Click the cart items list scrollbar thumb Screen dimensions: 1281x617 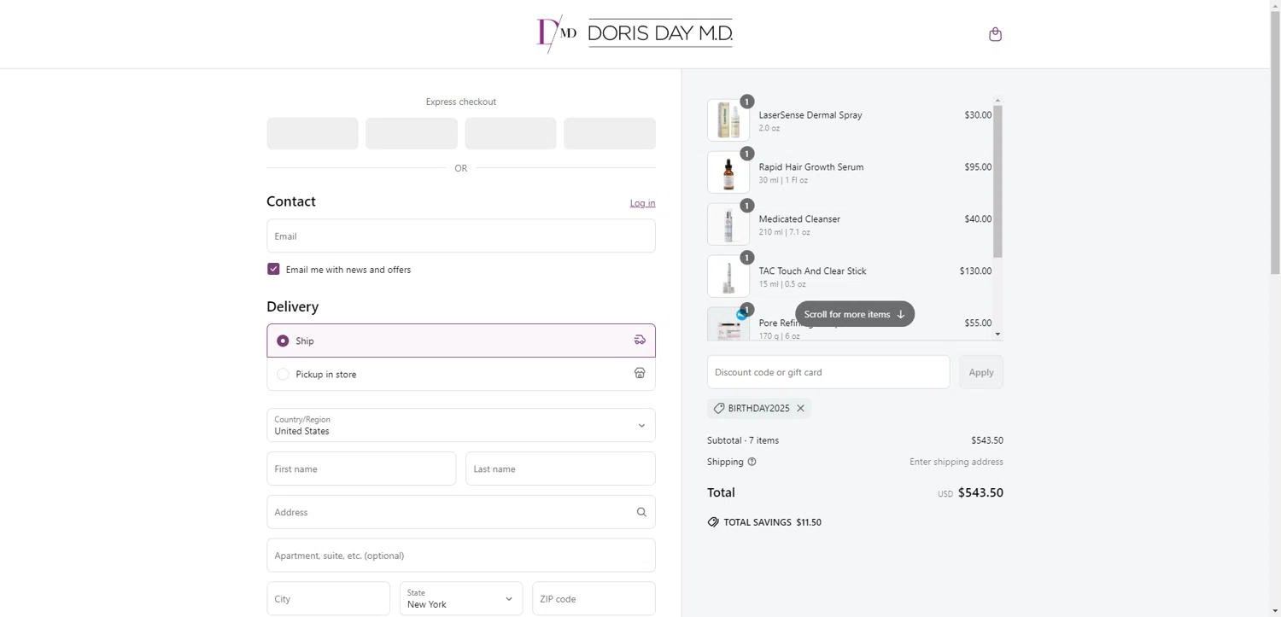tap(997, 181)
